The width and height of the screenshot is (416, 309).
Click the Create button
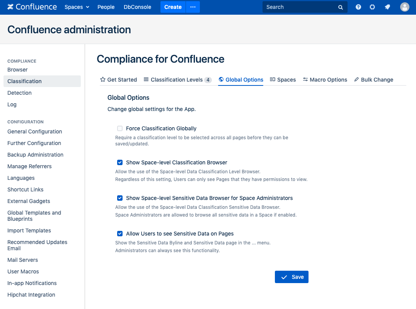[173, 7]
